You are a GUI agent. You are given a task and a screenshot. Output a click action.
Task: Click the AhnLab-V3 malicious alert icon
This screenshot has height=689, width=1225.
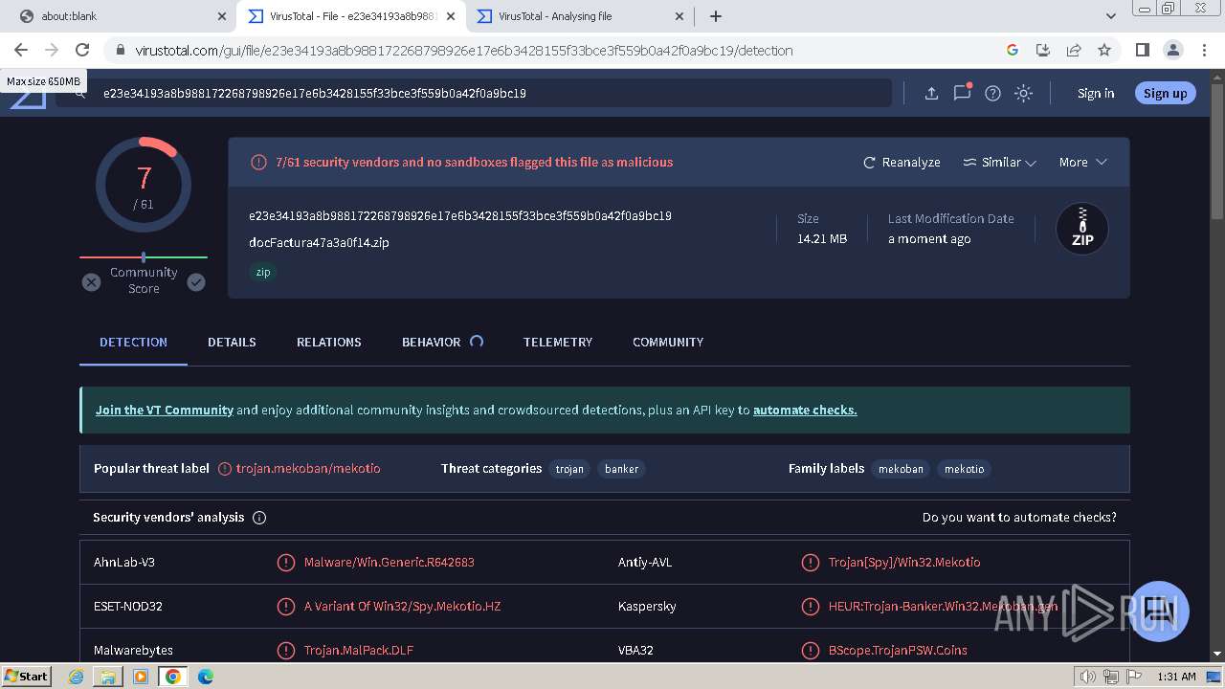[285, 563]
